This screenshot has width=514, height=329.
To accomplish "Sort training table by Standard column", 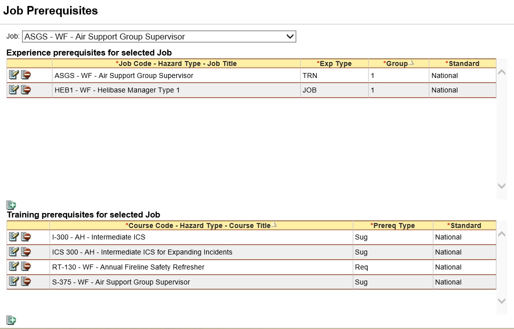I will pyautogui.click(x=464, y=225).
